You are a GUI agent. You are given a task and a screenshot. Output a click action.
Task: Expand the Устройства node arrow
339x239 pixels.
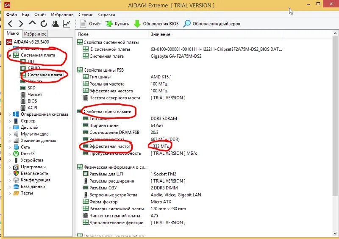click(9, 161)
